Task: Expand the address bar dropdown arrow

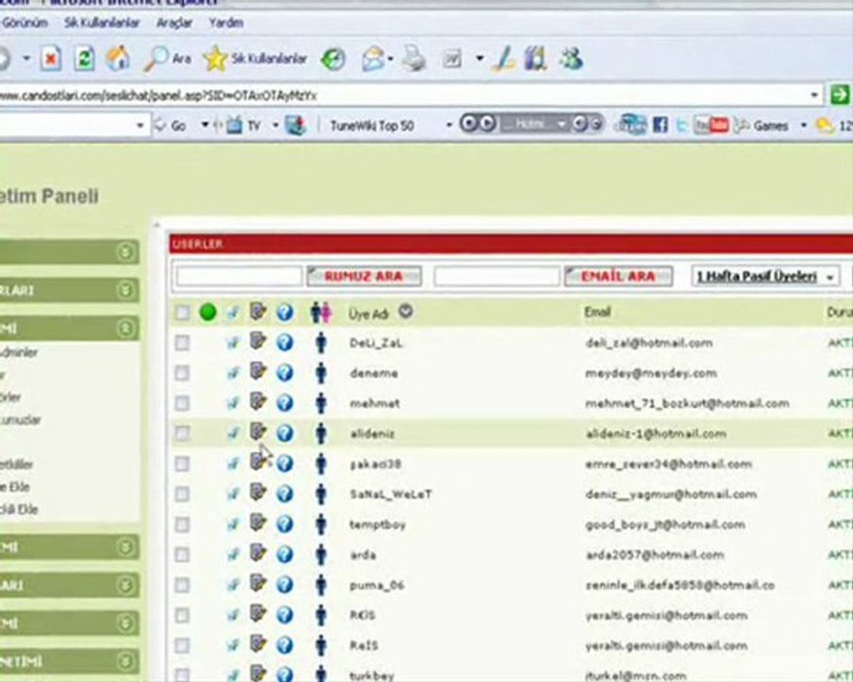Action: click(814, 95)
